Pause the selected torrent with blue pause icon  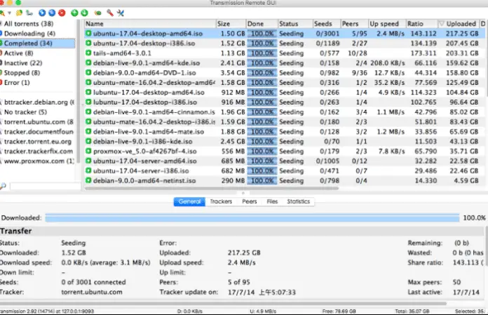pyautogui.click(x=52, y=13)
